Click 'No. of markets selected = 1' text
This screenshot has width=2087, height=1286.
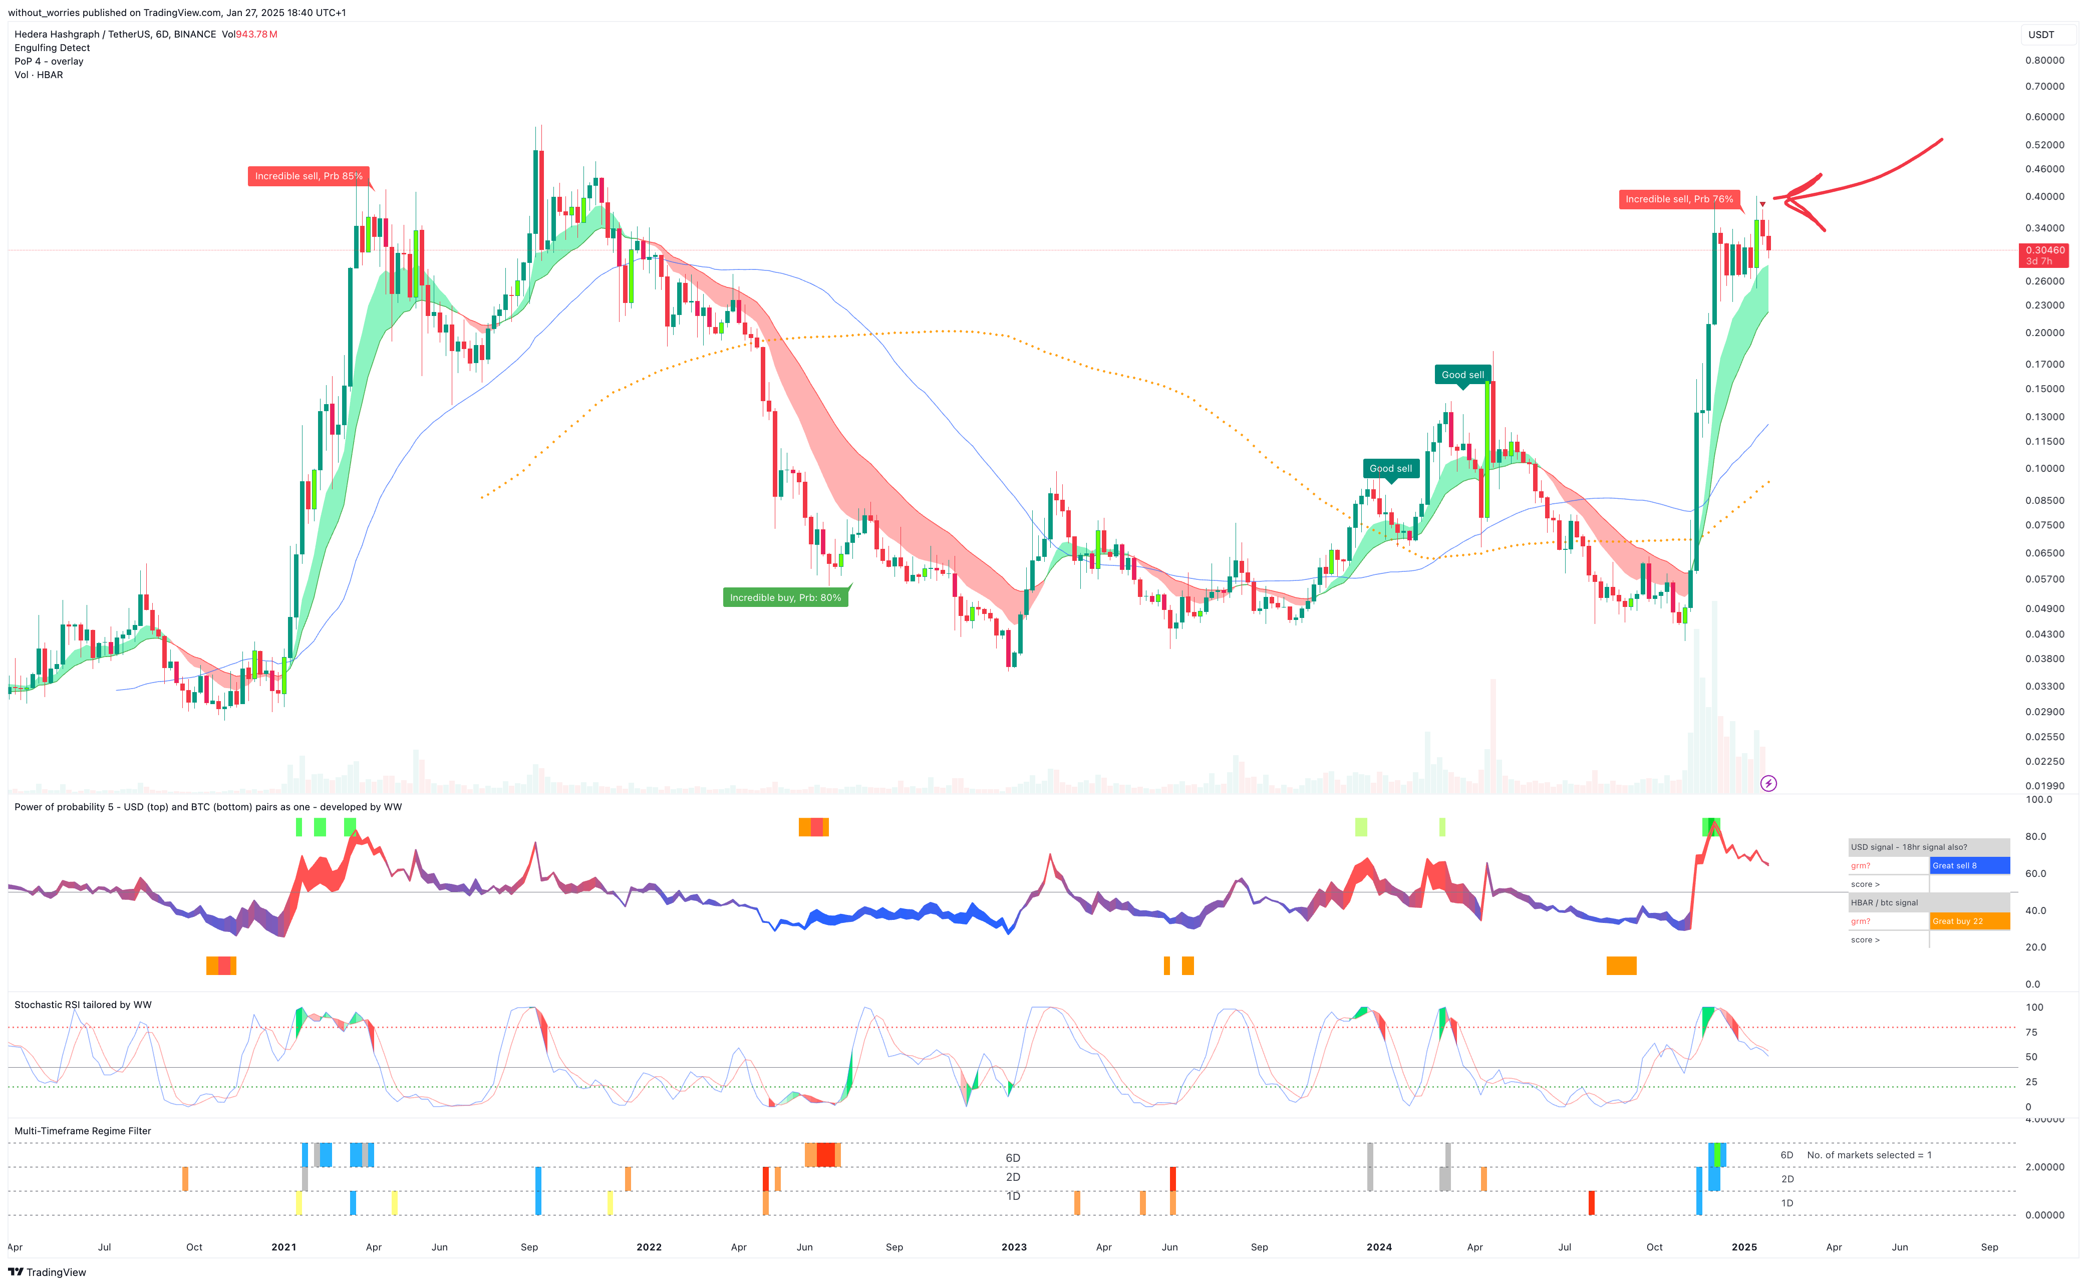coord(1869,1155)
